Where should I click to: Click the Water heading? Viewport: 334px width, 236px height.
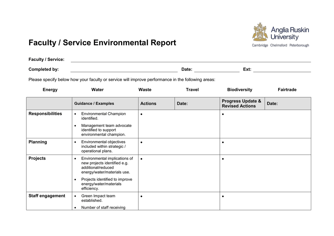coord(98,90)
